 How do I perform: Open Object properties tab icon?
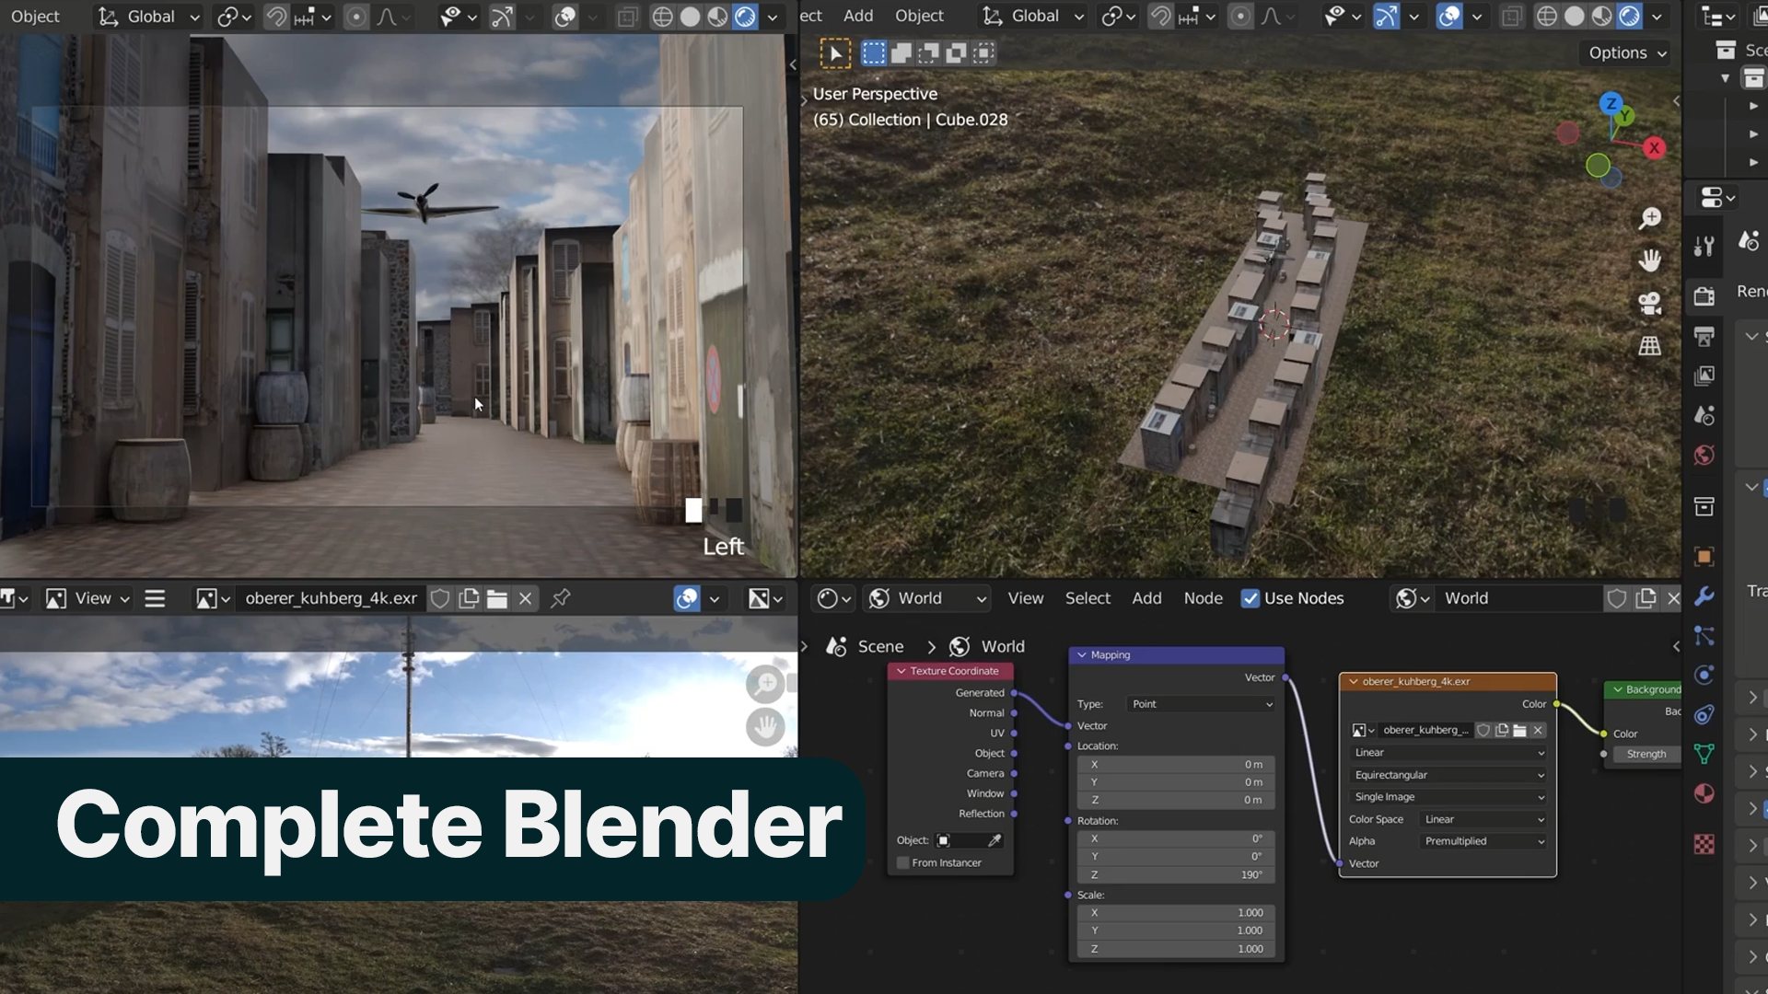tap(1704, 556)
